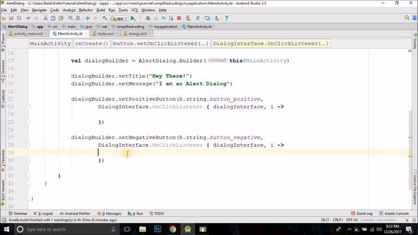Click the Synchronize toolbar icon

(x=19, y=18)
